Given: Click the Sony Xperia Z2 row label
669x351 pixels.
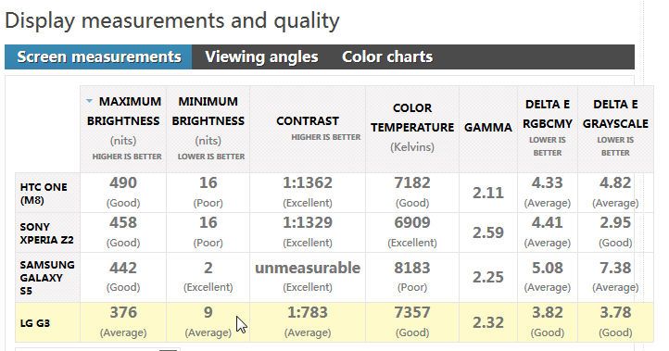Looking at the screenshot, I should pyautogui.click(x=46, y=232).
